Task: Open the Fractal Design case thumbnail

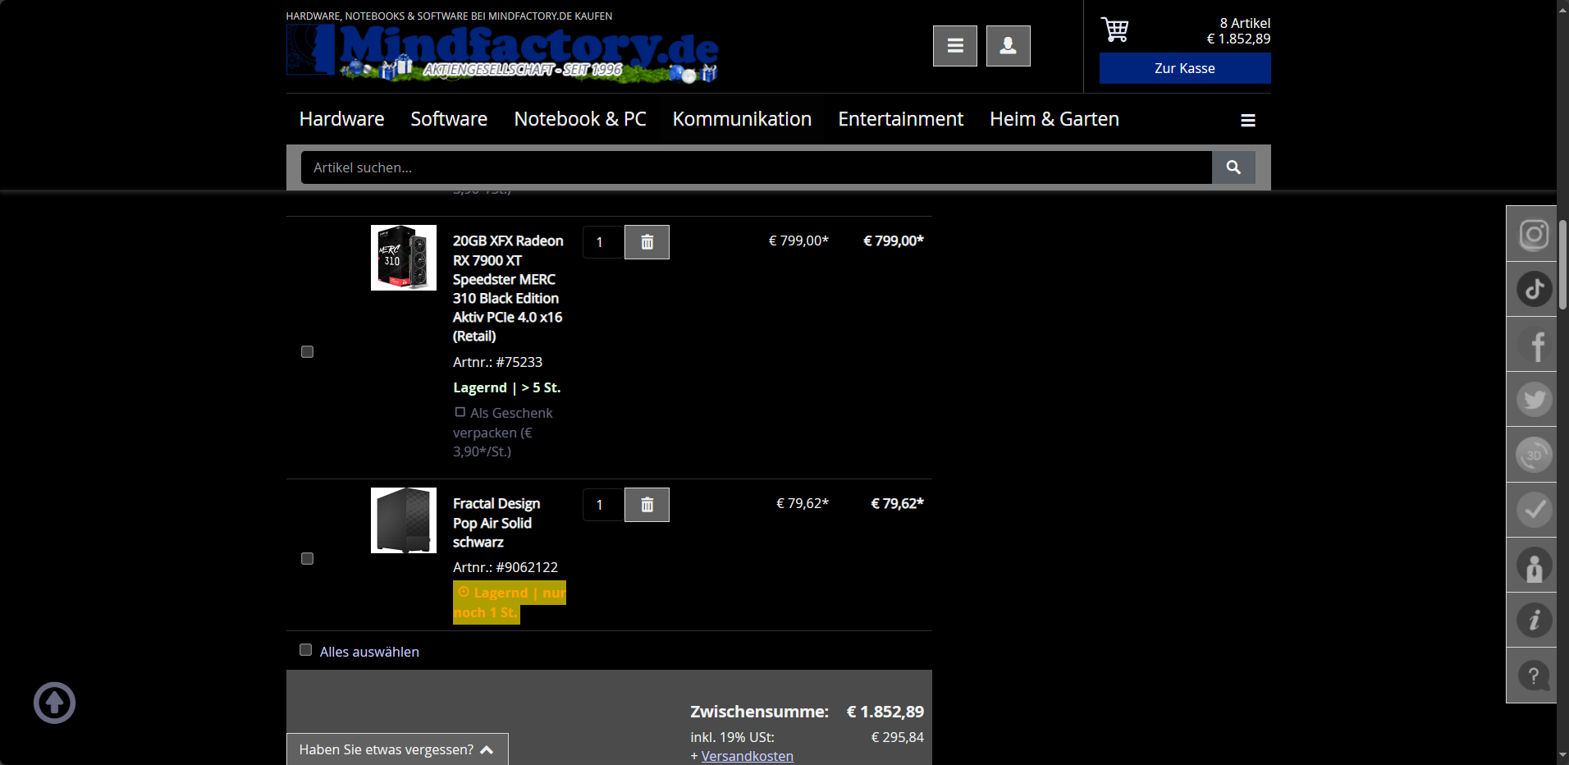Action: coord(404,520)
